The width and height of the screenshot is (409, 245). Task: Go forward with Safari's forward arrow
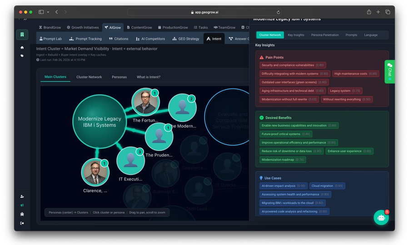pyautogui.click(x=65, y=12)
